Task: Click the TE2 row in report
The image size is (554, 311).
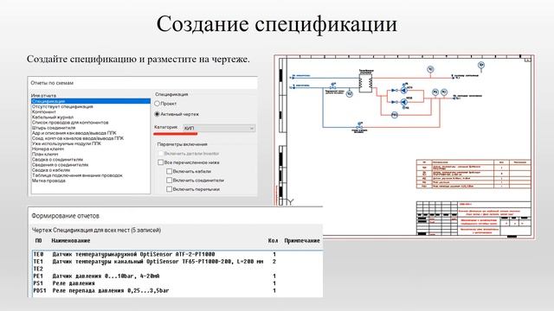Action: (x=177, y=269)
